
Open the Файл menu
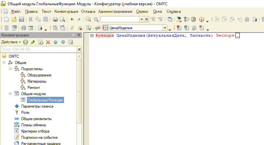click(15, 11)
